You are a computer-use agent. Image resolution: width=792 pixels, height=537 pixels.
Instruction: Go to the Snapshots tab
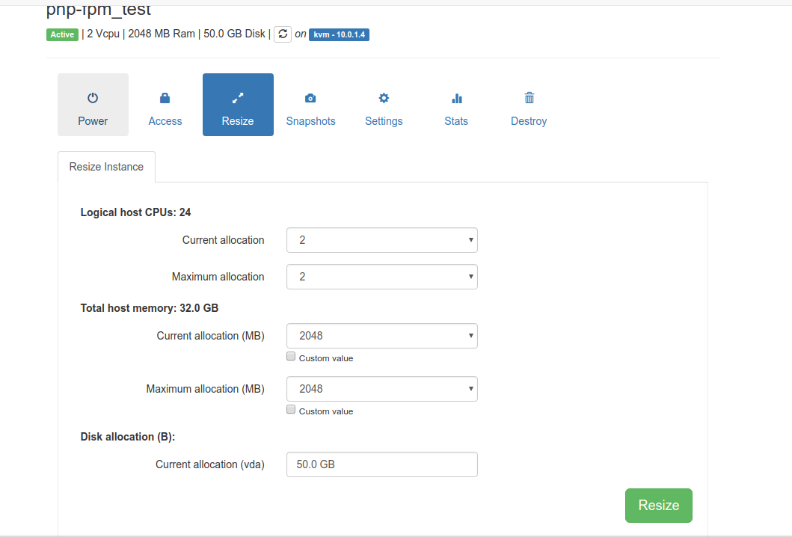(310, 105)
